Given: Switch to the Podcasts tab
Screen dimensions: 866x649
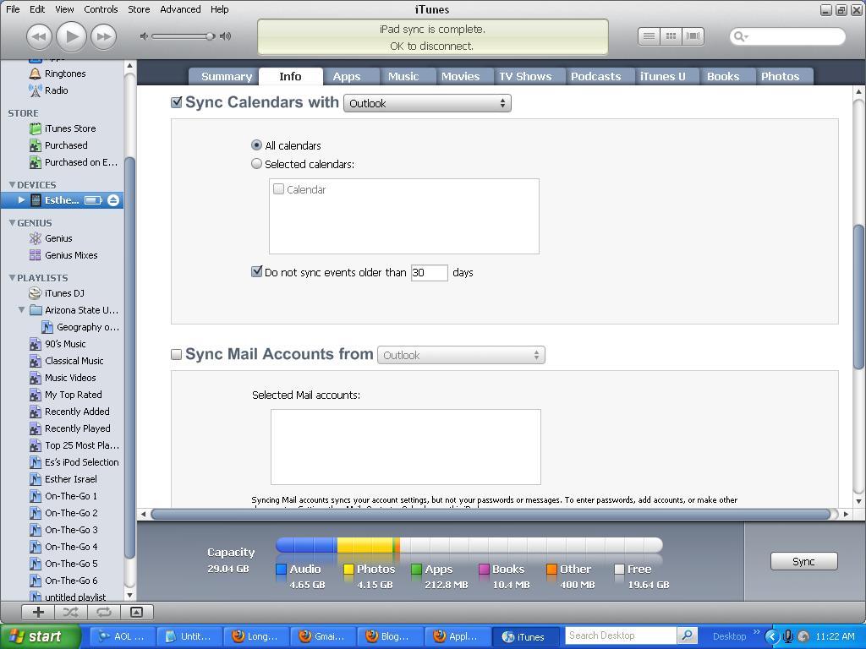Looking at the screenshot, I should tap(596, 76).
